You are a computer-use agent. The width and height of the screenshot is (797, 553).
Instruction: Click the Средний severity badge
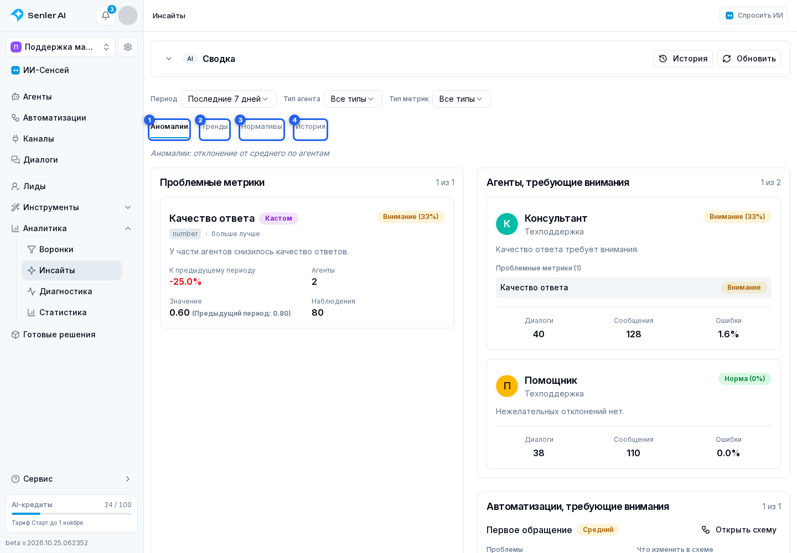[x=598, y=530]
